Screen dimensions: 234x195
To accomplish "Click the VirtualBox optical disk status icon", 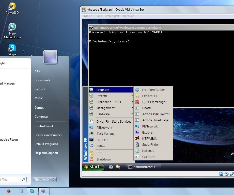I will [227, 174].
